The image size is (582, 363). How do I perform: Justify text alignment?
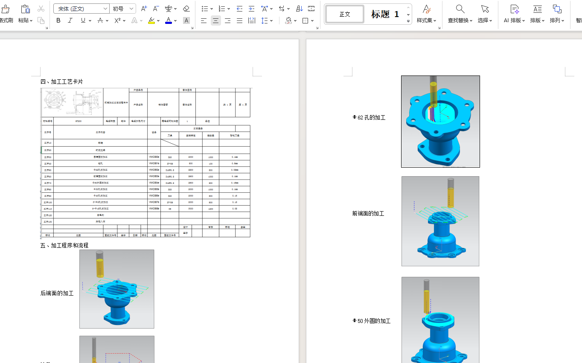240,20
